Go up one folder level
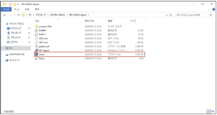Viewport: 217px width, 115px height. 19,15
